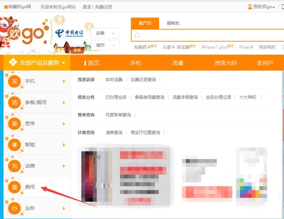Expand the 话费 sidebar arrow
The image size is (284, 219).
coord(64,166)
